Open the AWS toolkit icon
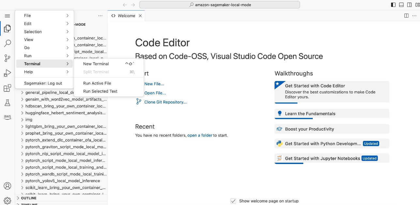Screen dimensions: 420x205 click(x=7, y=117)
